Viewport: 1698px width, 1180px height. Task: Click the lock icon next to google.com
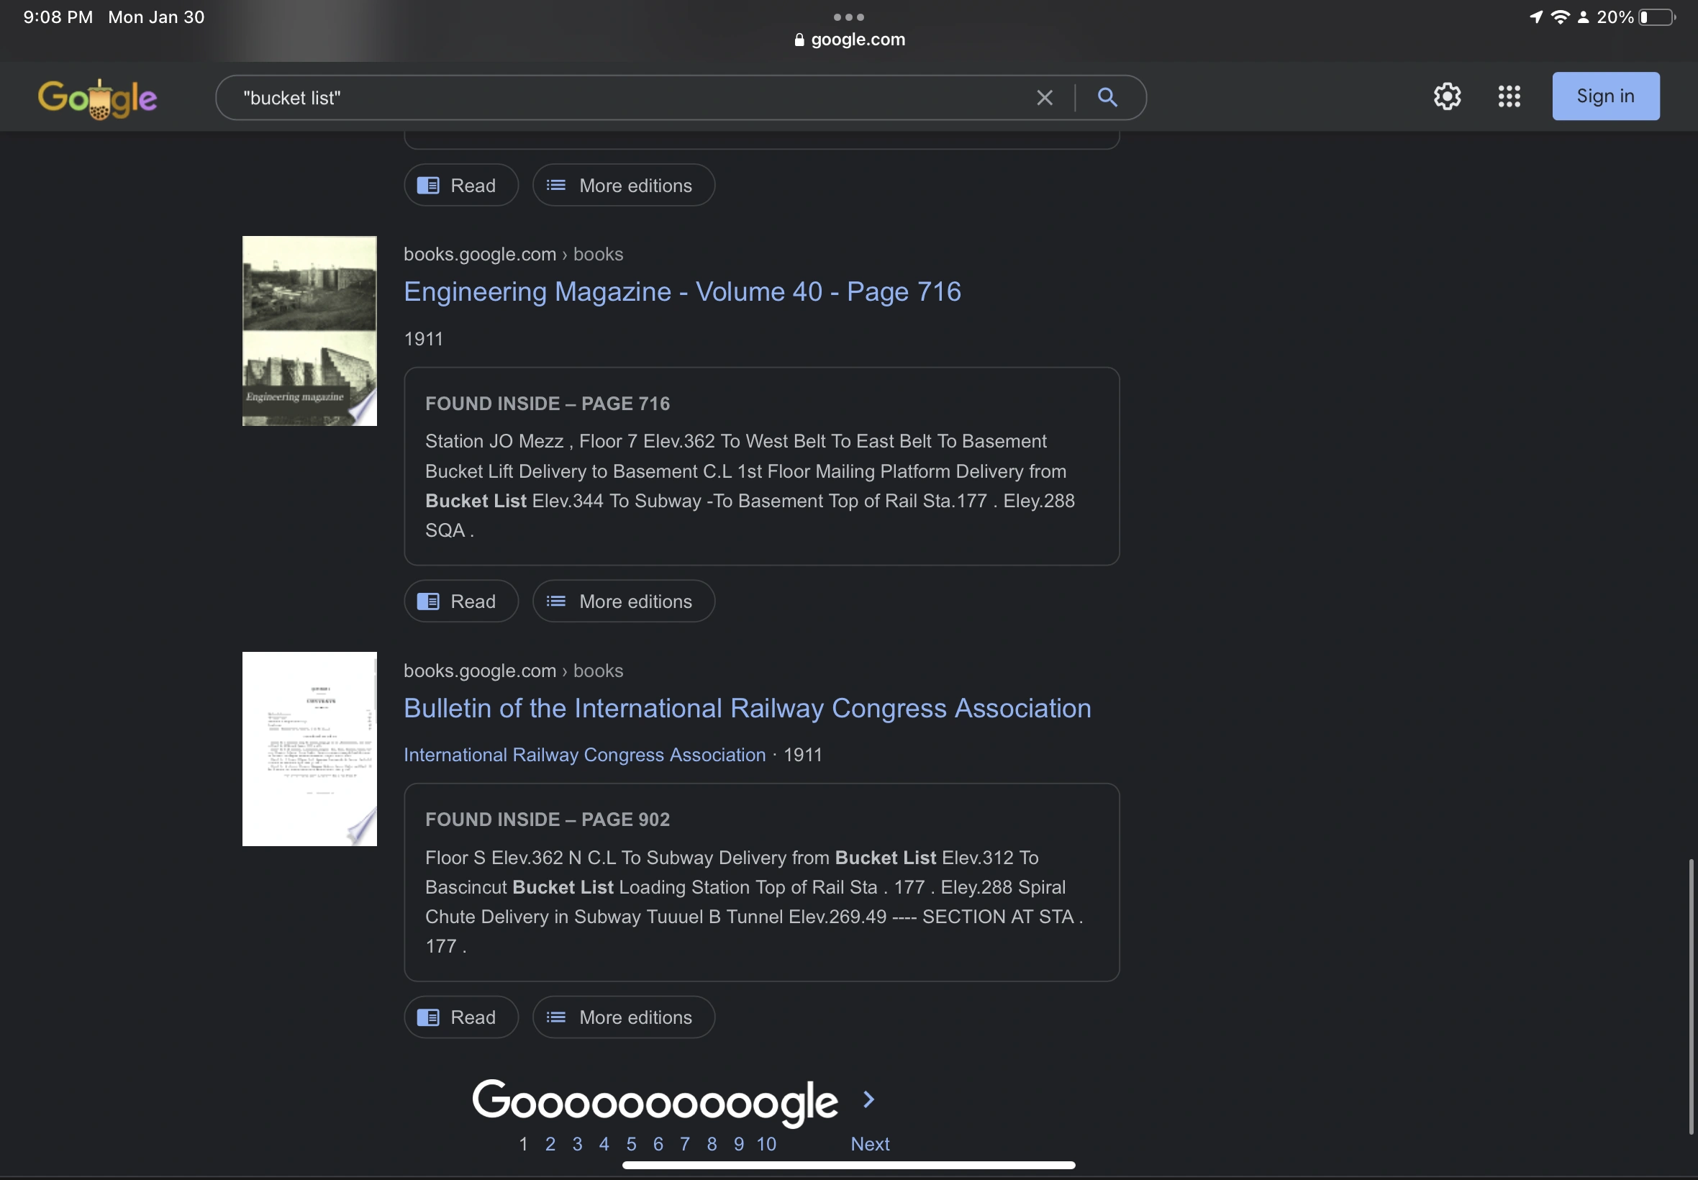pos(799,40)
